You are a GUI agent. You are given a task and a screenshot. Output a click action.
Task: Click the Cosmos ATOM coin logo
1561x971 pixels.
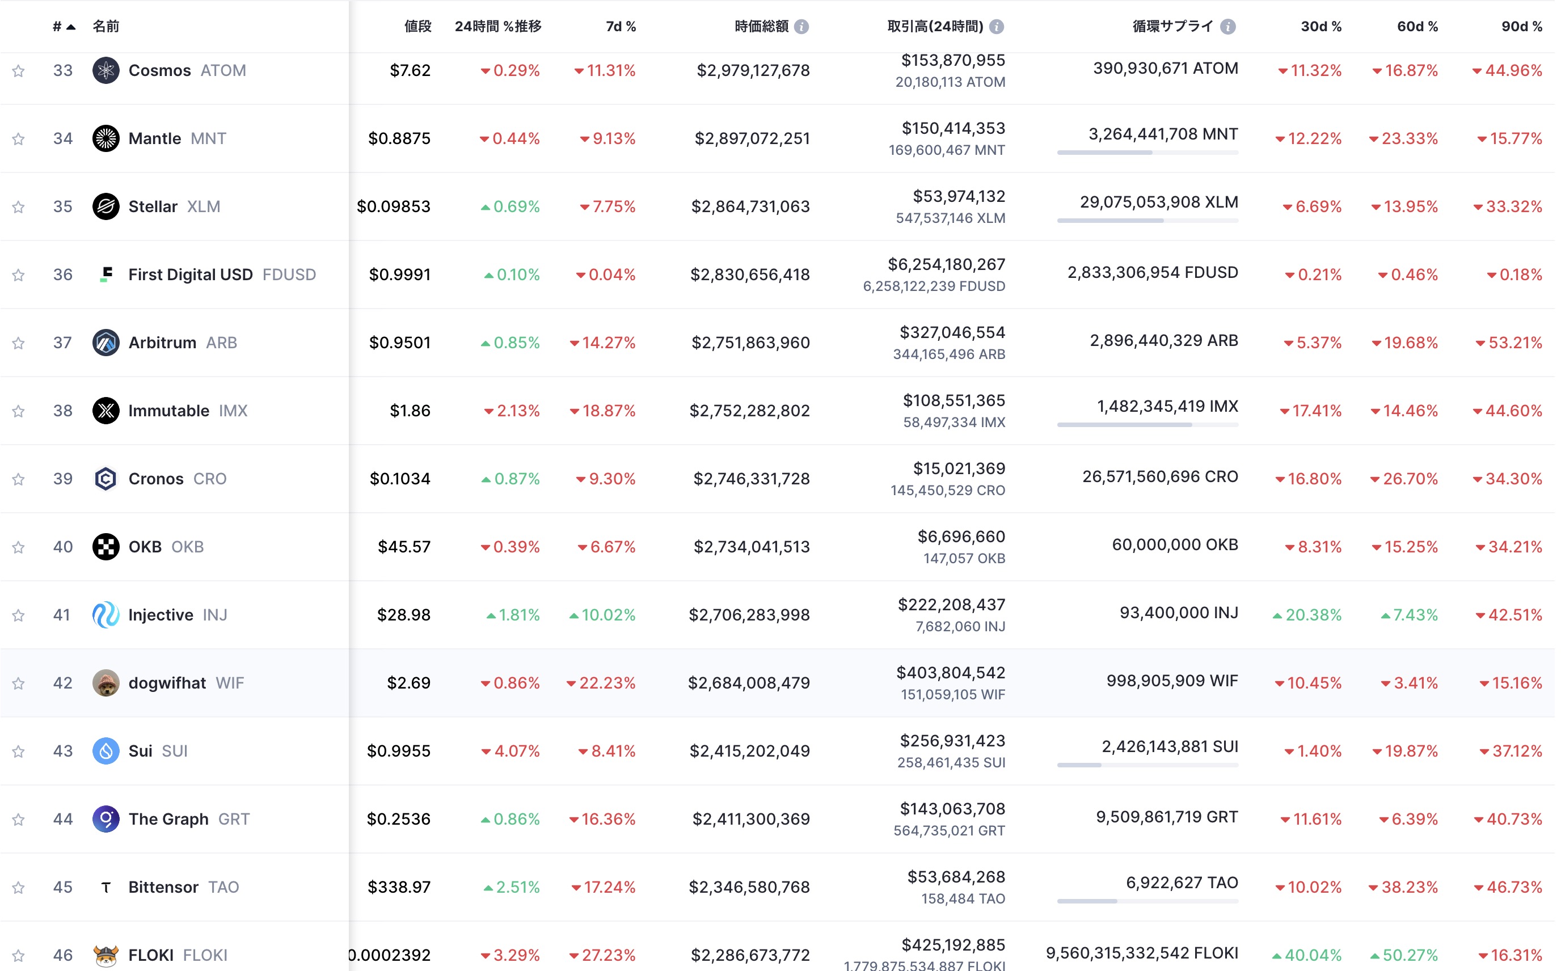106,70
